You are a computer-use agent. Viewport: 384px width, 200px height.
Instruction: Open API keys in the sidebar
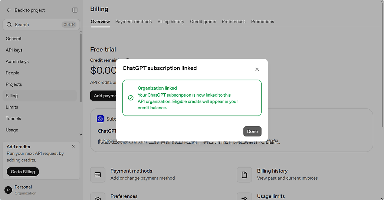pos(40,50)
